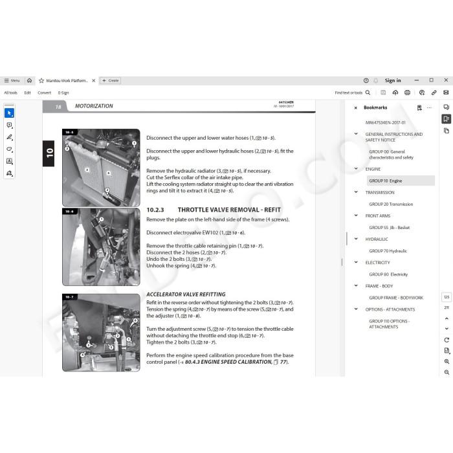Open the Edit menu
Screen dimensions: 453x453
[x=27, y=93]
